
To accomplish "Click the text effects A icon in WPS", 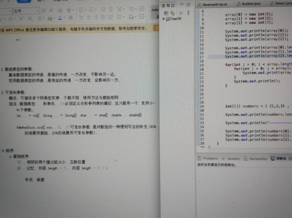I will [x=40, y=19].
